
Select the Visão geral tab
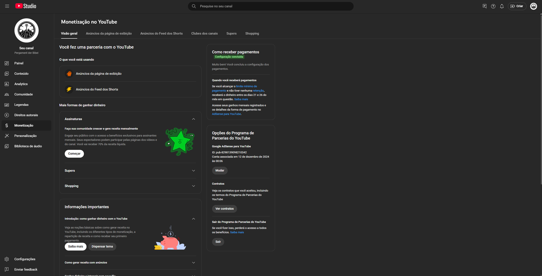tap(69, 34)
